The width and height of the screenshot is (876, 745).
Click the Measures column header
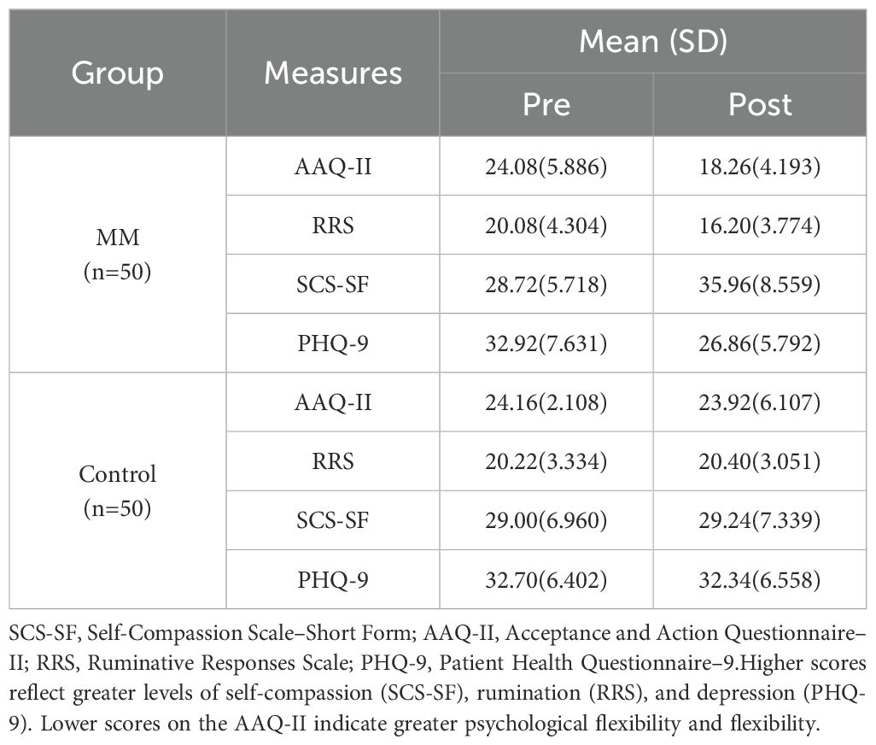[x=333, y=73]
